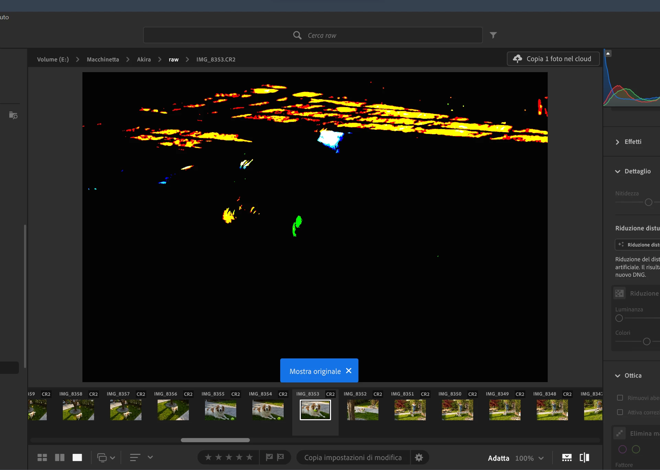Open the Macchinetta breadcrumb folder

(x=103, y=59)
